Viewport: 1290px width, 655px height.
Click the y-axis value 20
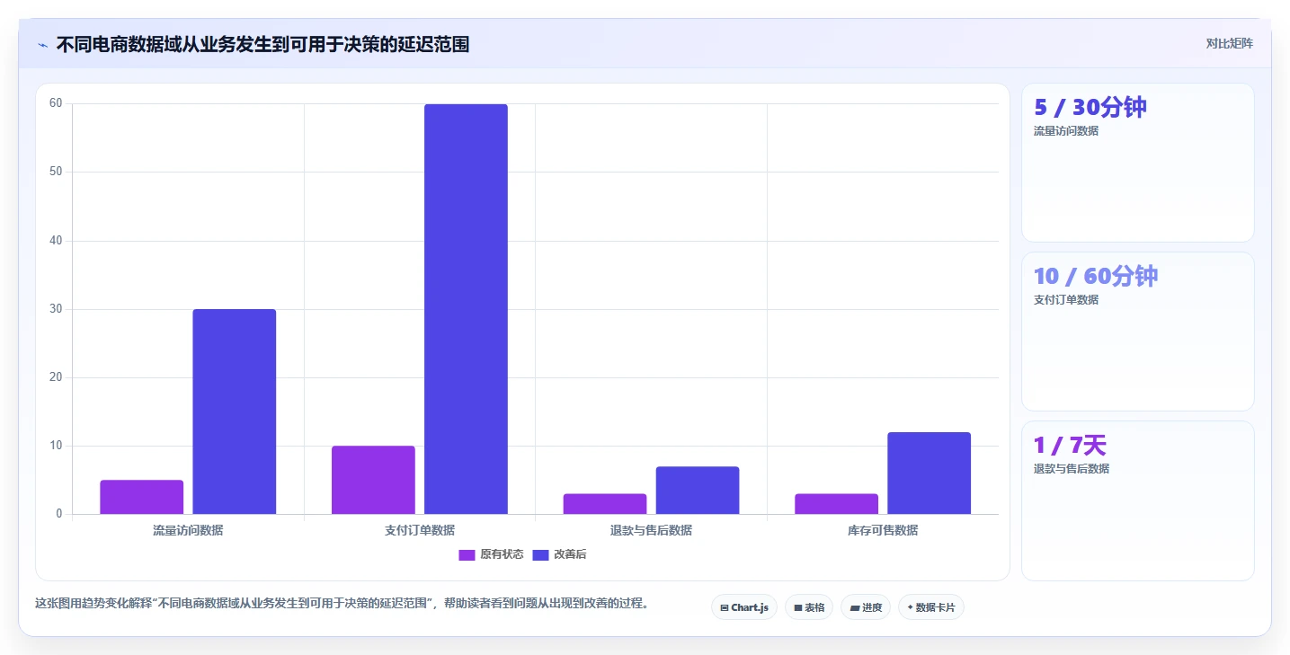56,377
